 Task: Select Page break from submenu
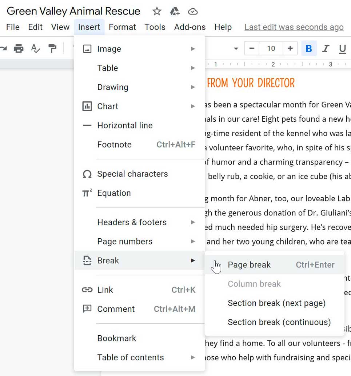point(274,265)
